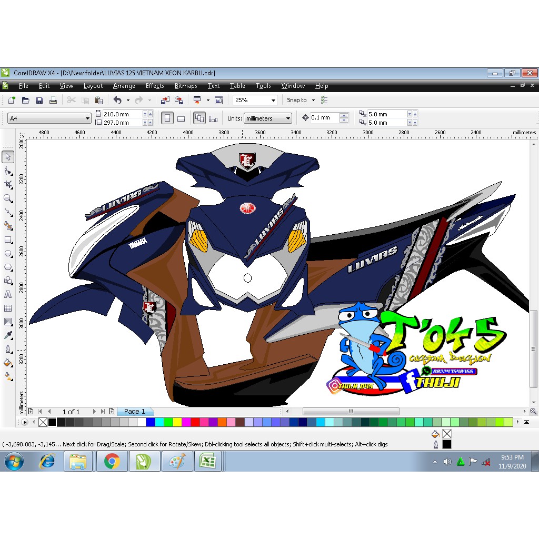Select the Page 1 tab
The width and height of the screenshot is (539, 539).
[x=135, y=411]
